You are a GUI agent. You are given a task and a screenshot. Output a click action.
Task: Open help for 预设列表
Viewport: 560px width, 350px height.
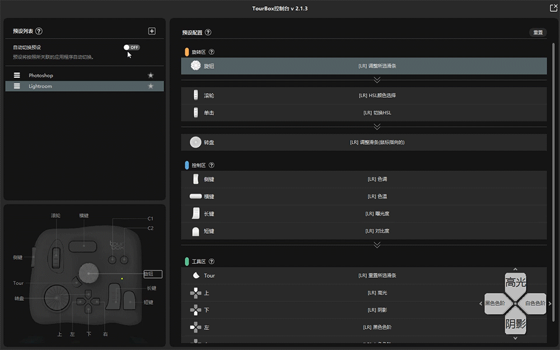coord(39,31)
